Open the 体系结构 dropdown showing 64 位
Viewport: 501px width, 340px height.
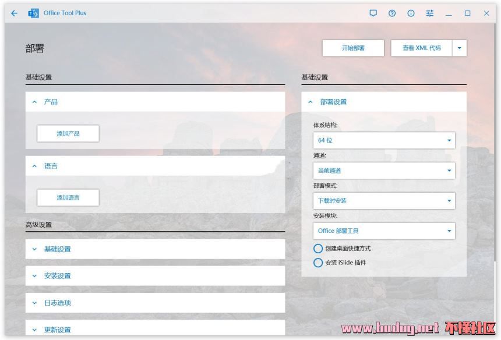coord(384,140)
